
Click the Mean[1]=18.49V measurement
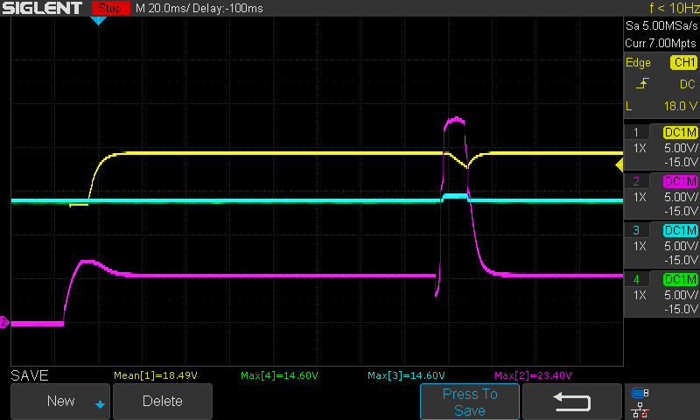156,375
